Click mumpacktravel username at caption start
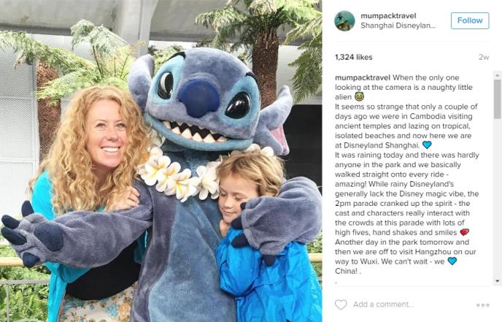This screenshot has width=502, height=322. pos(363,77)
